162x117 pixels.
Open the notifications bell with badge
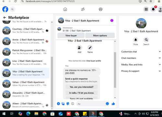(x=153, y=9)
